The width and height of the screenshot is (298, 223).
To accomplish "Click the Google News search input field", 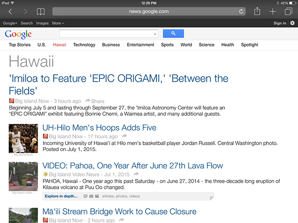I will pos(109,34).
